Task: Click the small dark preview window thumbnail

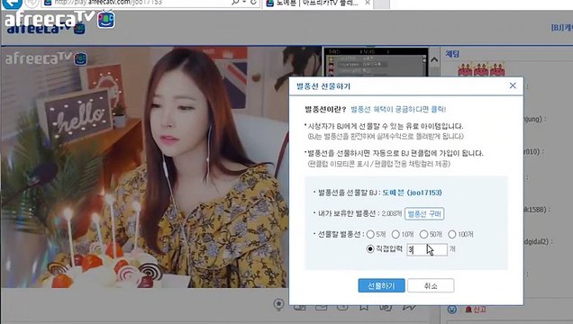Action: pos(376,62)
